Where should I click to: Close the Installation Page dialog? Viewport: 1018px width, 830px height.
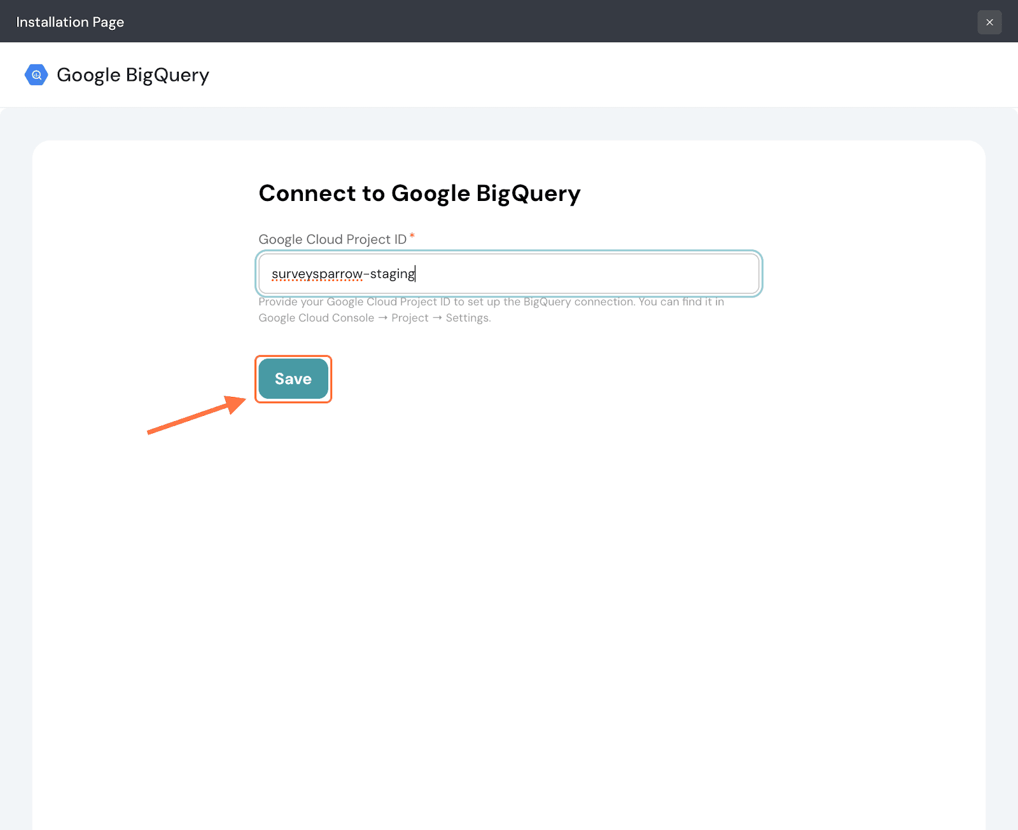[x=989, y=22]
